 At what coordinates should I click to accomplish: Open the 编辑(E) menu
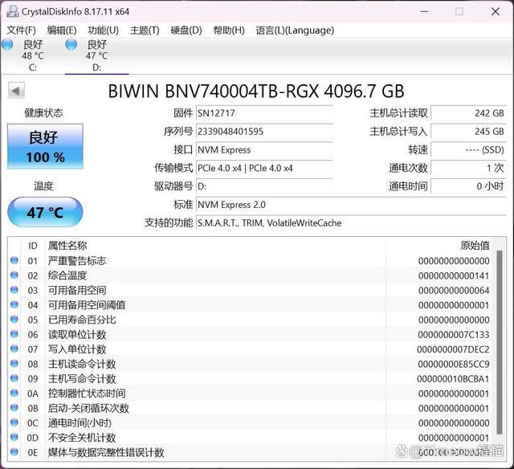[x=62, y=31]
